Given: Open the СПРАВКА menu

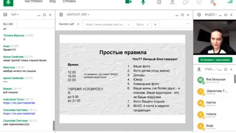Looking at the screenshot, I should point(69,1).
